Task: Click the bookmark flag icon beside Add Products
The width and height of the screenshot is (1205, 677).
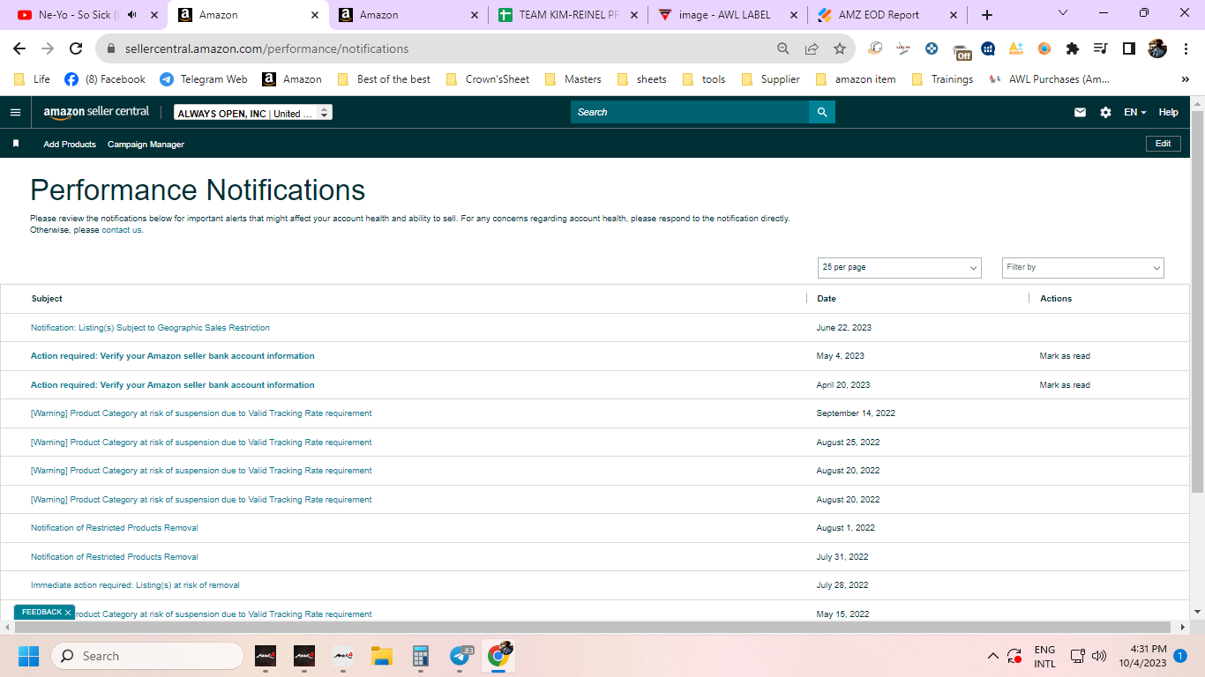Action: [x=16, y=144]
